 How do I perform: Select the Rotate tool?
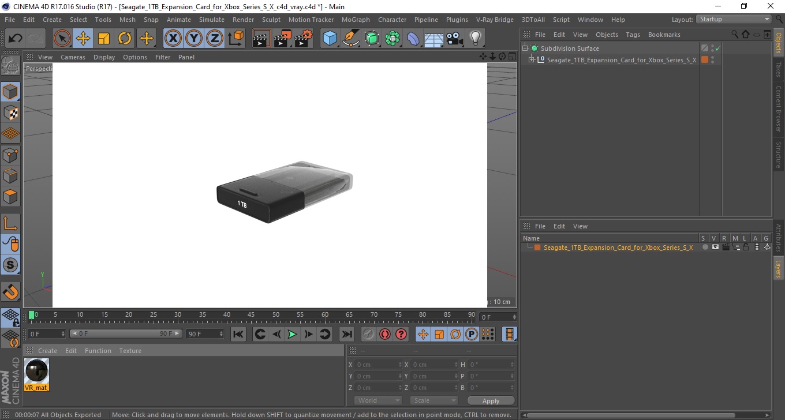coord(125,39)
